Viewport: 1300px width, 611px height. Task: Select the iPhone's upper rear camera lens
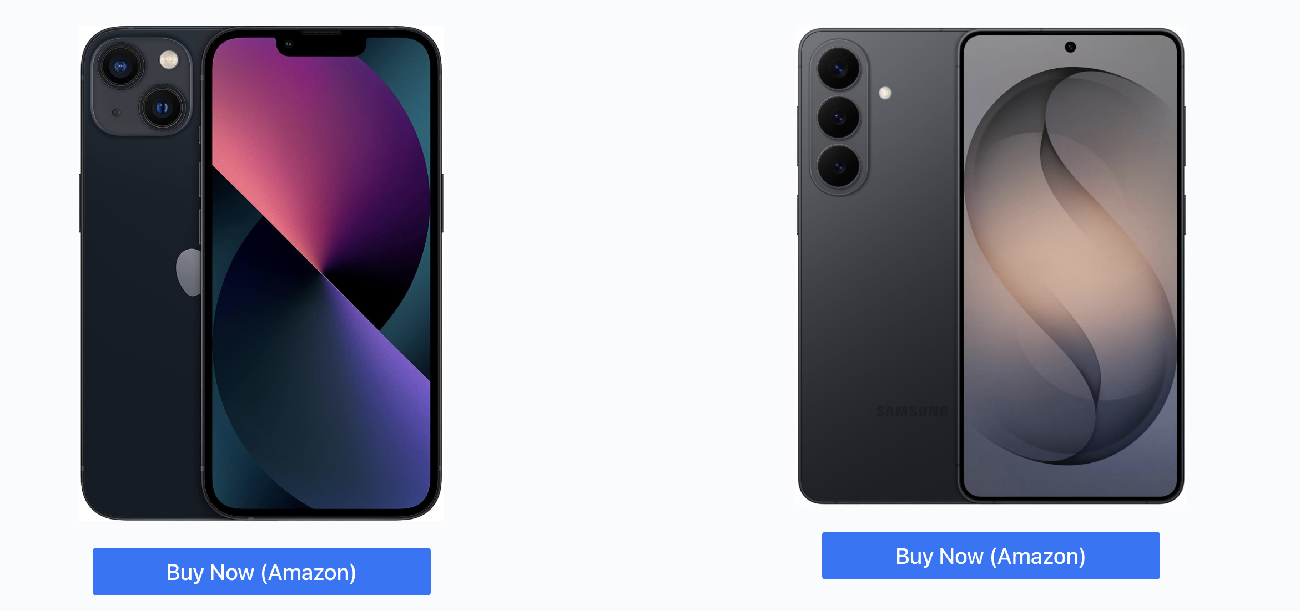(x=120, y=67)
